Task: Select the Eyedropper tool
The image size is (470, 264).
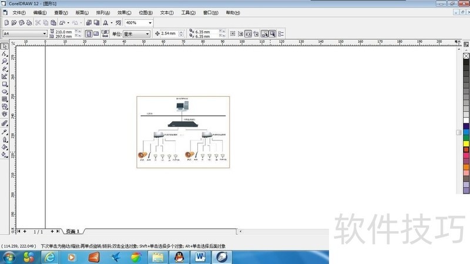Action: pos(5,131)
